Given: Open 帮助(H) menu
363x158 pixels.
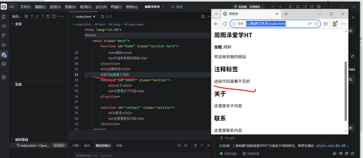Looking at the screenshot, I should 132,7.
